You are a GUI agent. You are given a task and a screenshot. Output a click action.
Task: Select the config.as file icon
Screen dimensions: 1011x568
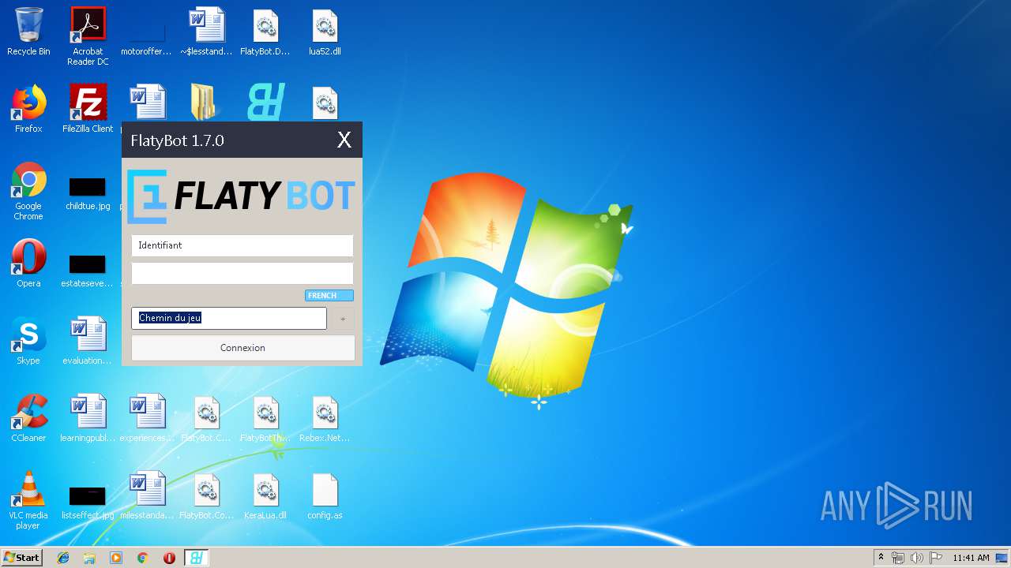click(x=325, y=495)
